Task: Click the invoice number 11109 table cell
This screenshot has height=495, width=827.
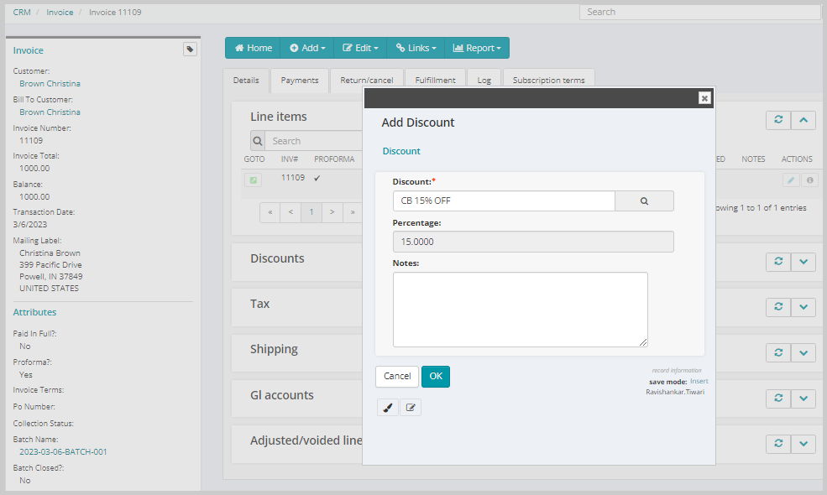Action: click(x=293, y=178)
